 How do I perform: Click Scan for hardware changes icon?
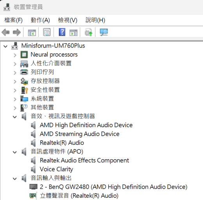(x=104, y=32)
